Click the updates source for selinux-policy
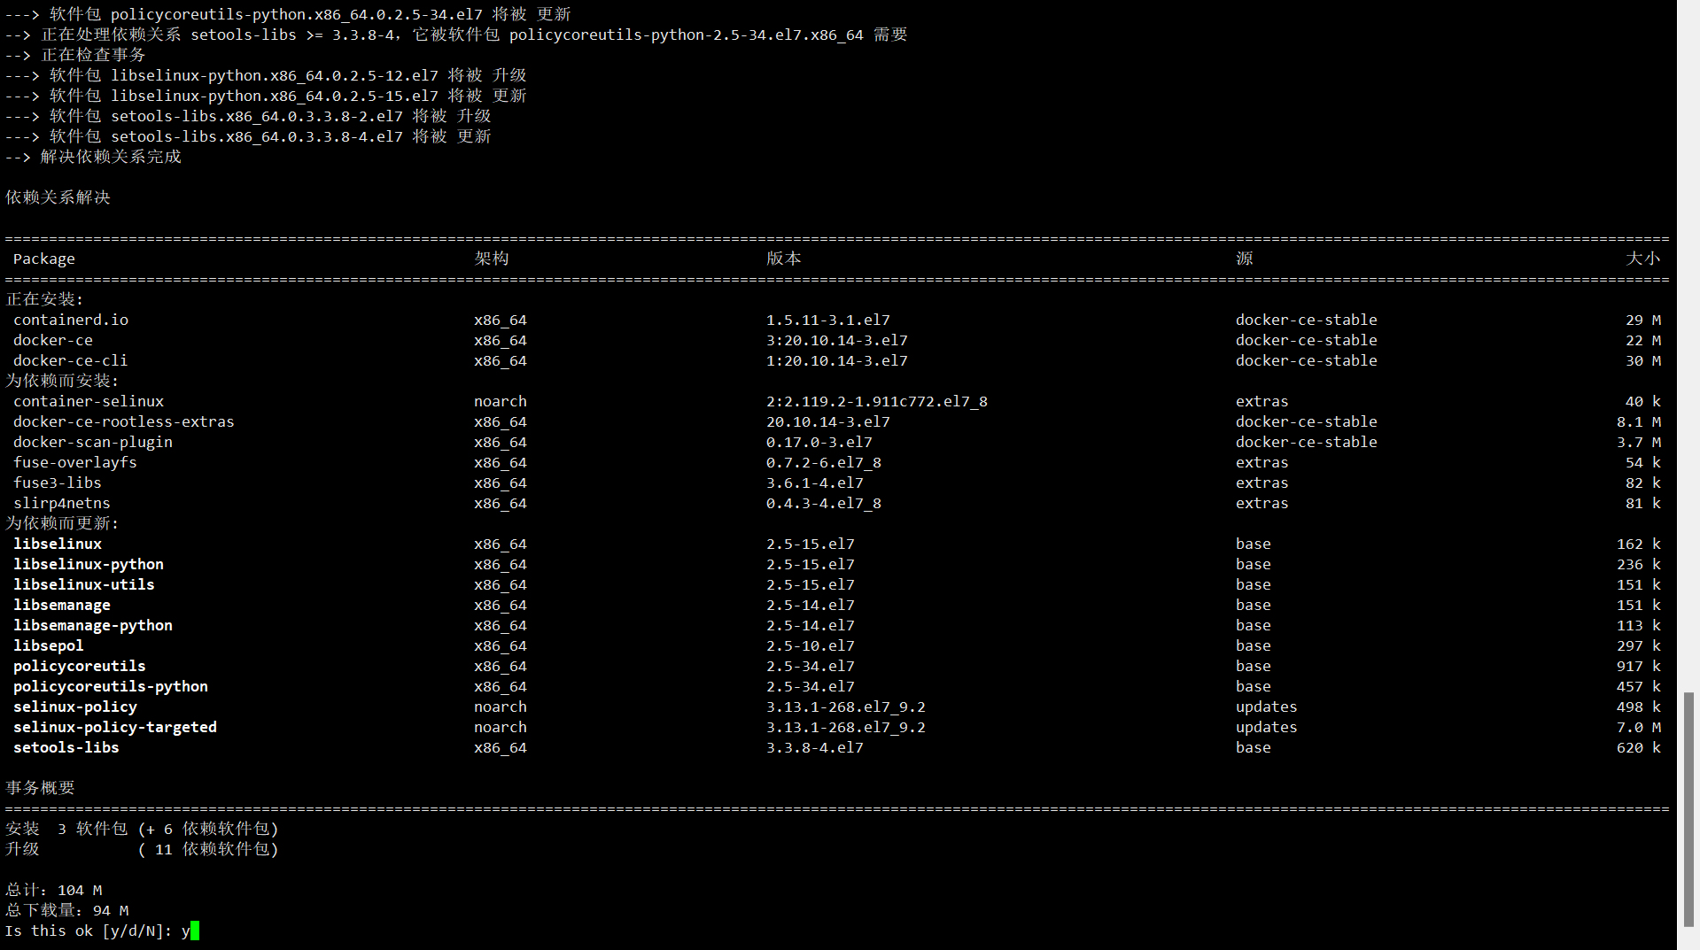Screen dimensions: 1700x950 1267,707
